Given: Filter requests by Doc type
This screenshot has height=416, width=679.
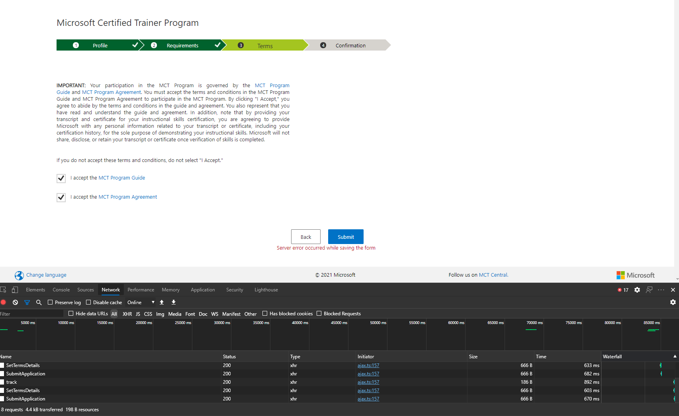Looking at the screenshot, I should pyautogui.click(x=203, y=314).
